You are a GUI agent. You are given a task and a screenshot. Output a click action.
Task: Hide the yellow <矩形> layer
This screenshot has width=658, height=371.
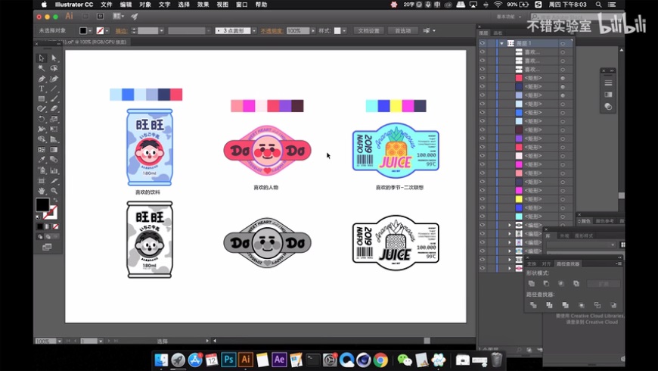(483, 199)
